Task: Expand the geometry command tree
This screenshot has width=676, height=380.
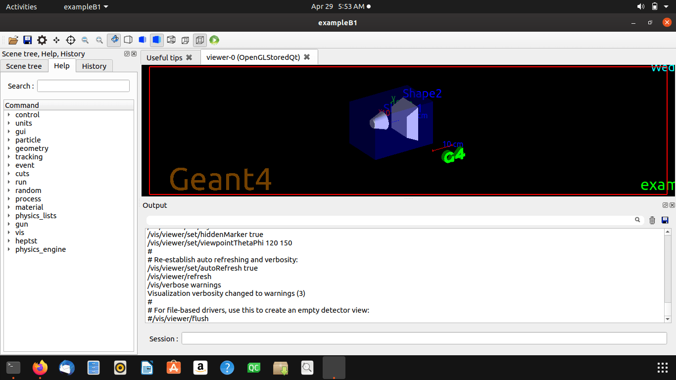Action: tap(31, 148)
